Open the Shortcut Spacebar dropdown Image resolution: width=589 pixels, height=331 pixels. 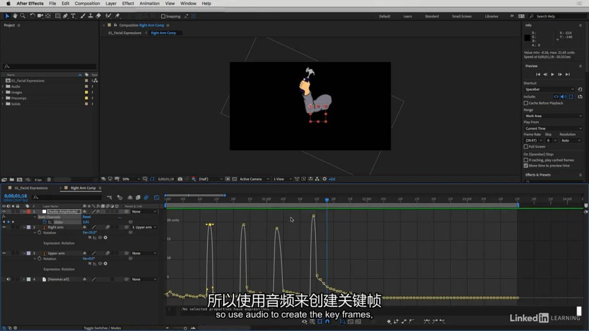click(549, 89)
